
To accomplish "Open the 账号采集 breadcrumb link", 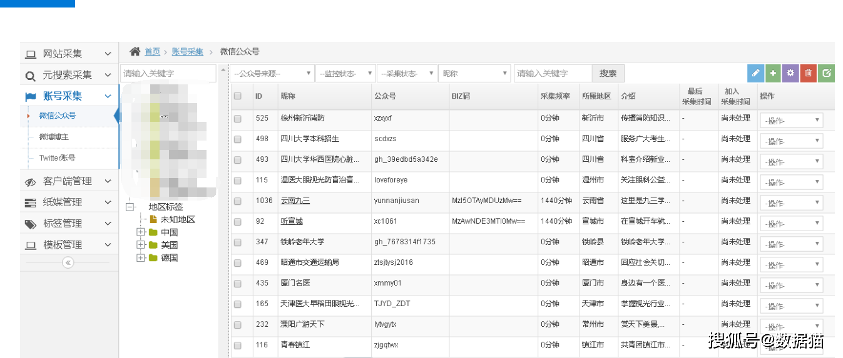I will click(x=188, y=52).
